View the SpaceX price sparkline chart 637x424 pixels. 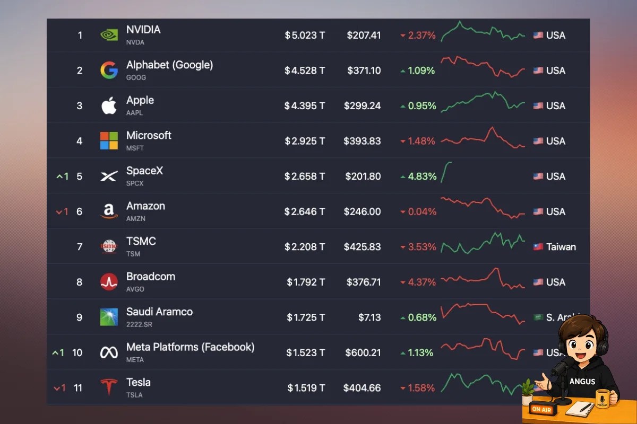(x=446, y=172)
